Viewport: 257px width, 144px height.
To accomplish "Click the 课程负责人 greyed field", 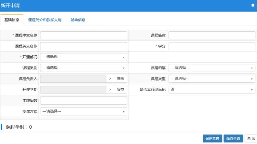I will (73, 79).
